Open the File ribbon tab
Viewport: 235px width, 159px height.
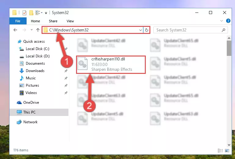click(x=18, y=21)
